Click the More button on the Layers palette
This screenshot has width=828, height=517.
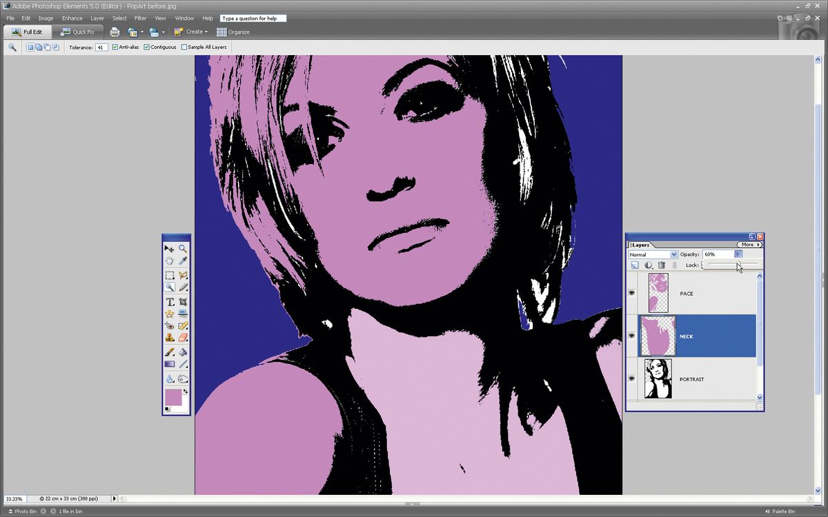(x=749, y=245)
